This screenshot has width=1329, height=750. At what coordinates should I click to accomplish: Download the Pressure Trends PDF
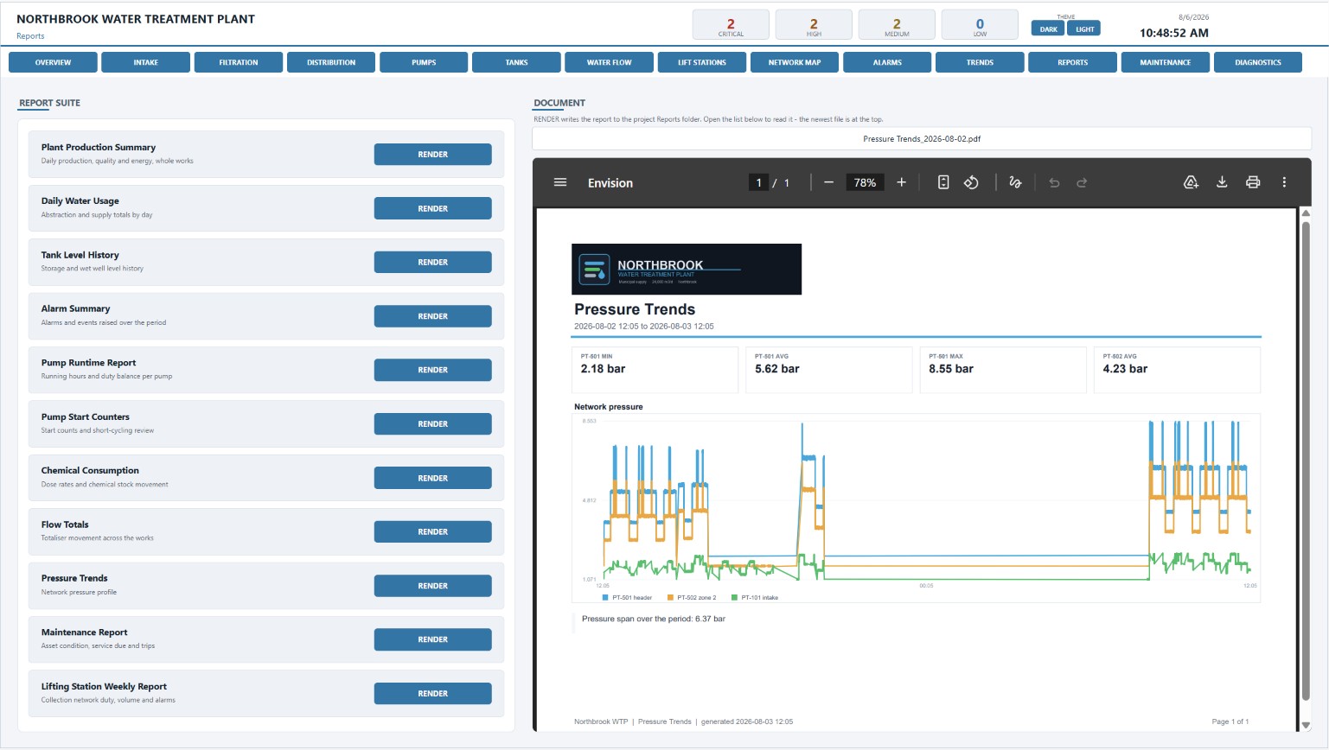(1222, 182)
